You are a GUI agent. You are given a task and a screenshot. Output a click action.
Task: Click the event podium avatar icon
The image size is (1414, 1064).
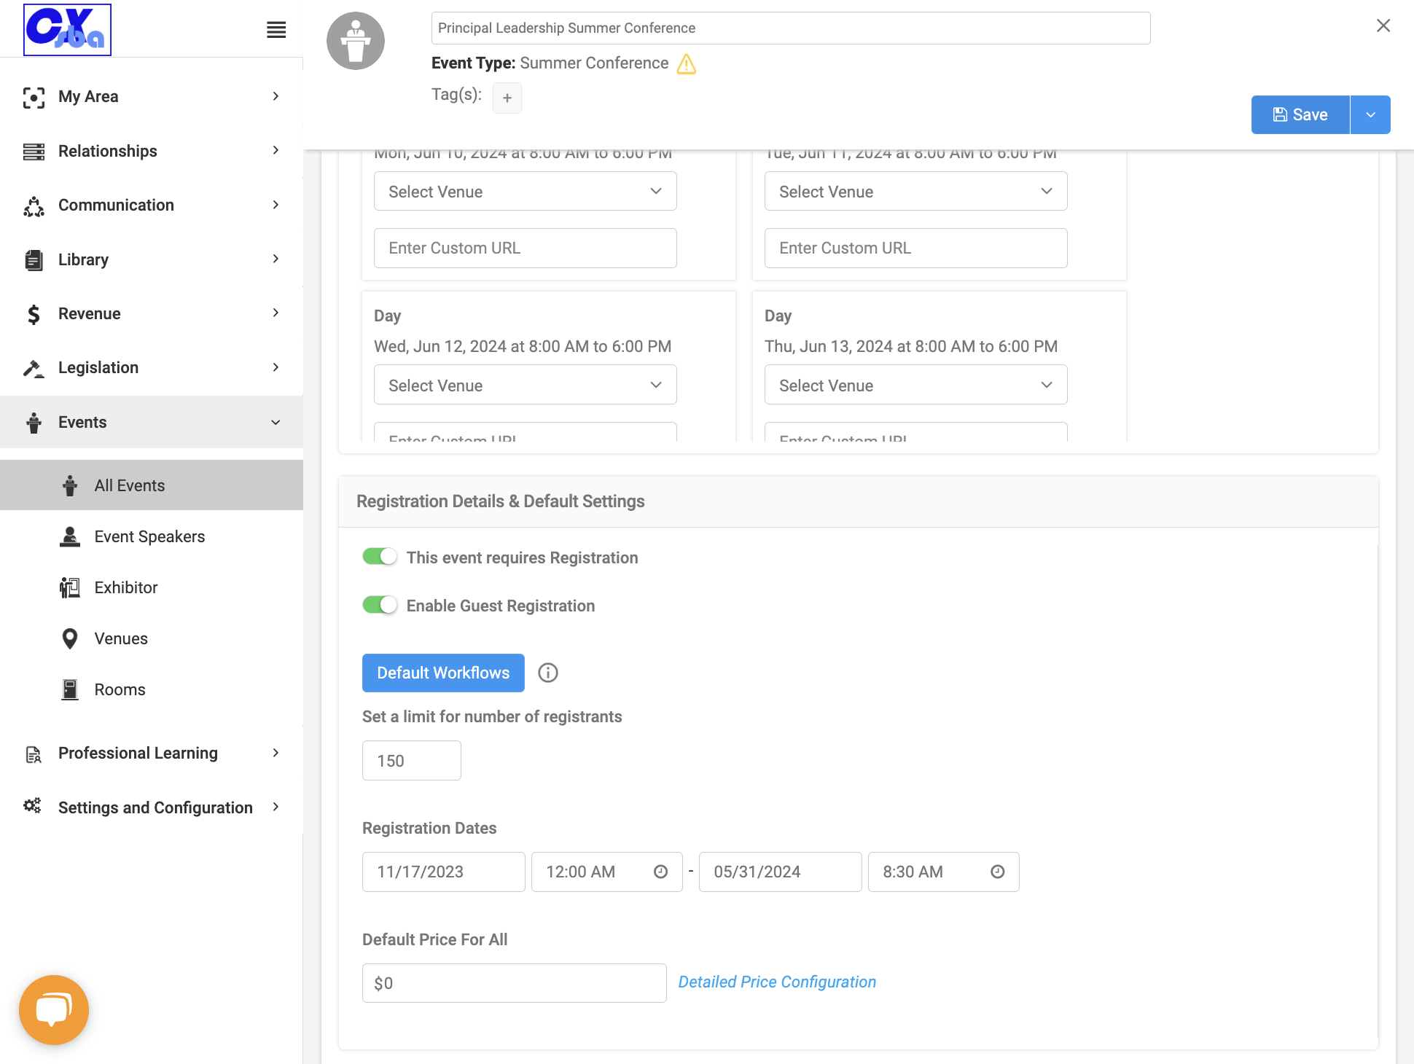pyautogui.click(x=356, y=41)
